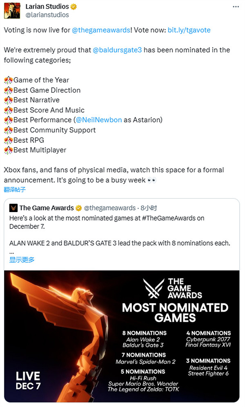Image resolution: width=245 pixels, height=407 pixels.
Task: Click the @larianstudios handle
Action: pyautogui.click(x=47, y=15)
